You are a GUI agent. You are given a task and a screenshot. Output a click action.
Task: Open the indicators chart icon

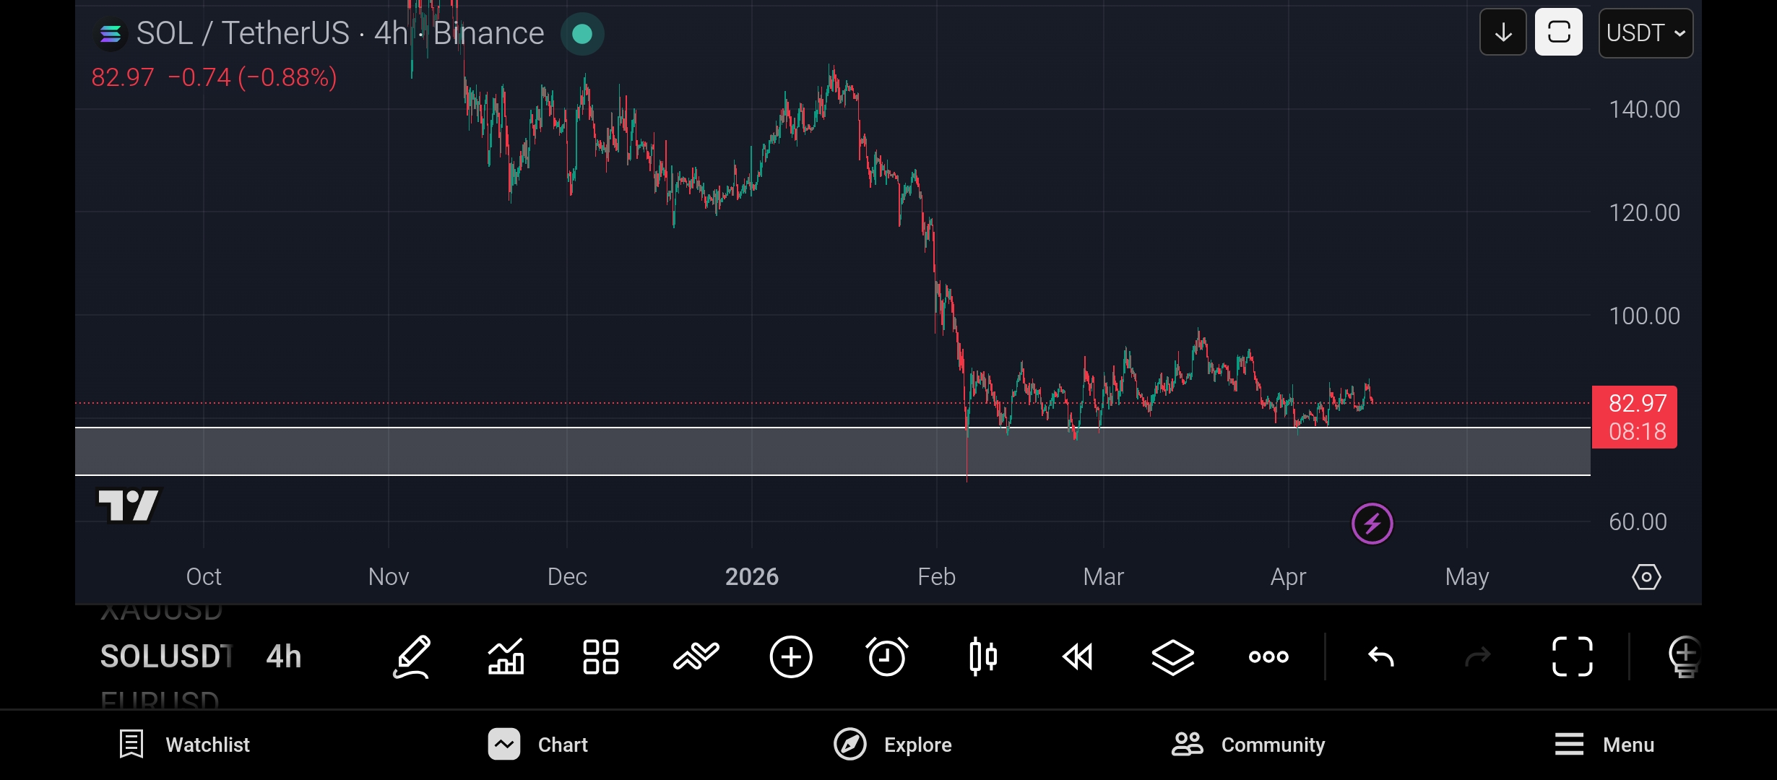pyautogui.click(x=506, y=657)
